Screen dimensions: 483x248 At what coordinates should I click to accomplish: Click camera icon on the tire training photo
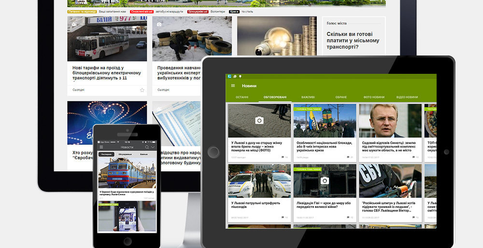pyautogui.click(x=159, y=24)
